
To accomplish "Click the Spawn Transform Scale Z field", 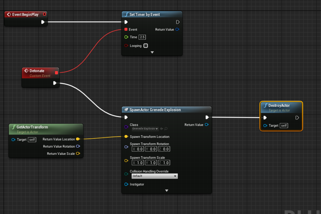I will [x=164, y=163].
